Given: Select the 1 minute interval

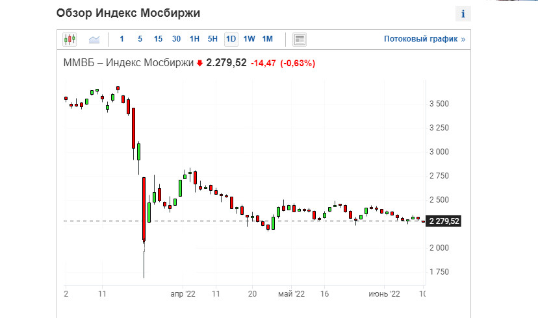Looking at the screenshot, I should point(122,39).
